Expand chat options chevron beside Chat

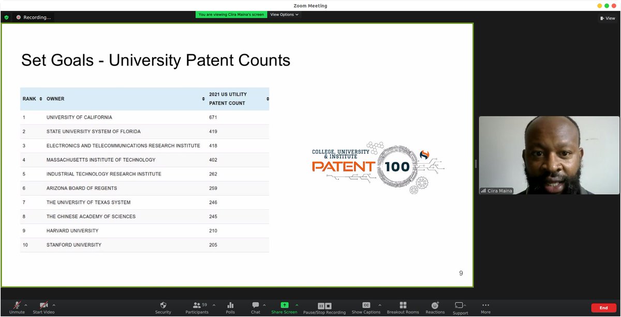point(264,305)
